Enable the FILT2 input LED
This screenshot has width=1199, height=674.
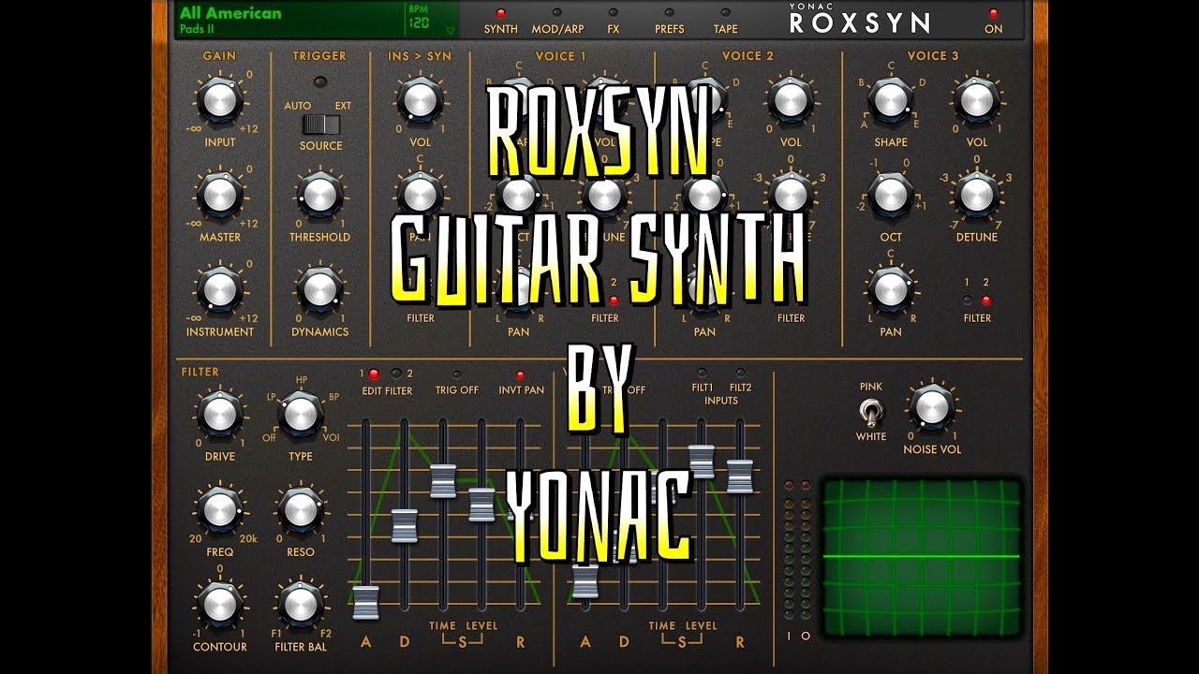coord(740,373)
